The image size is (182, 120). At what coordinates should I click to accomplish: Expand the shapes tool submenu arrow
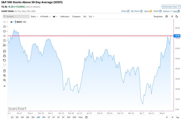(x=7, y=31)
